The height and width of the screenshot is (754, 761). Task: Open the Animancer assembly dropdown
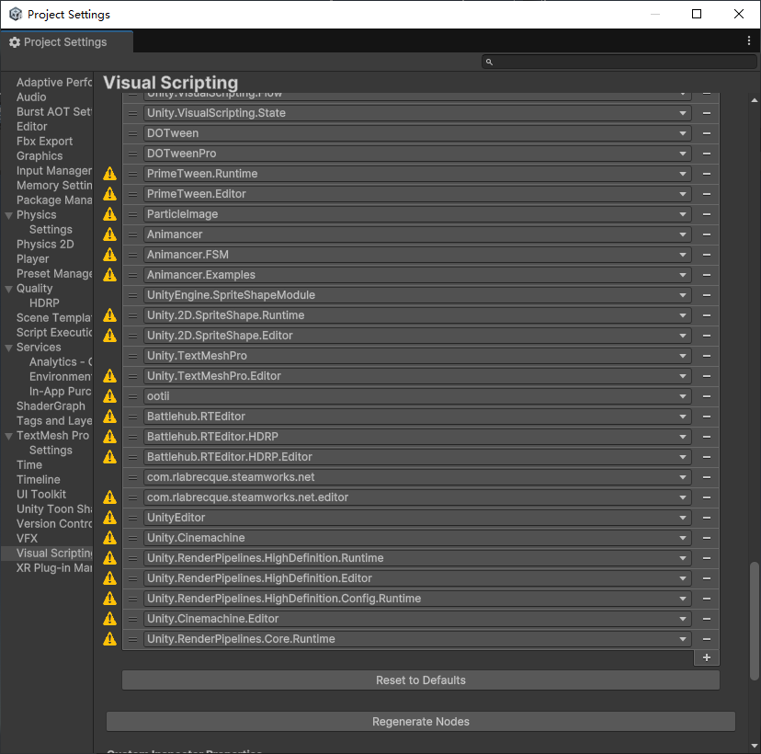pos(417,234)
